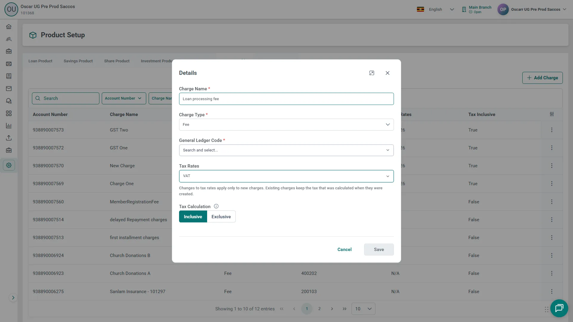Screen dimensions: 573x322
Task: Jump to last page of charges
Action: (x=344, y=309)
